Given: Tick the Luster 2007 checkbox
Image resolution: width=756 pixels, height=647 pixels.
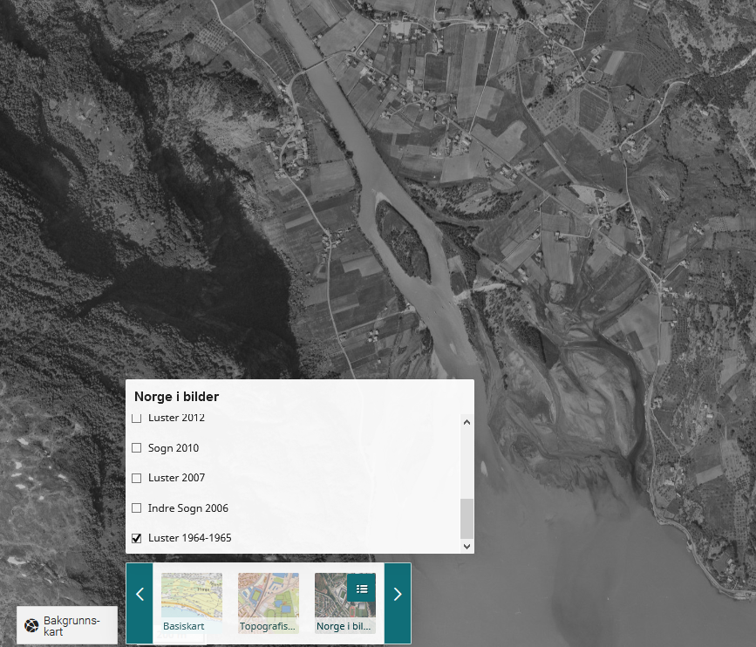Looking at the screenshot, I should (x=136, y=478).
